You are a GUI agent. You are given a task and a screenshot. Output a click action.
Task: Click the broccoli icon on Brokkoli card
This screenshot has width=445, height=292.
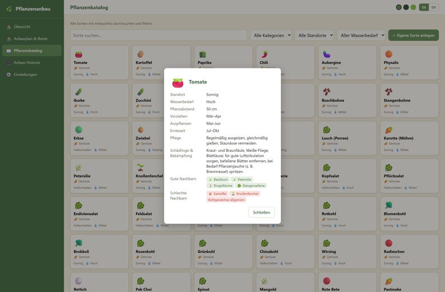78,243
